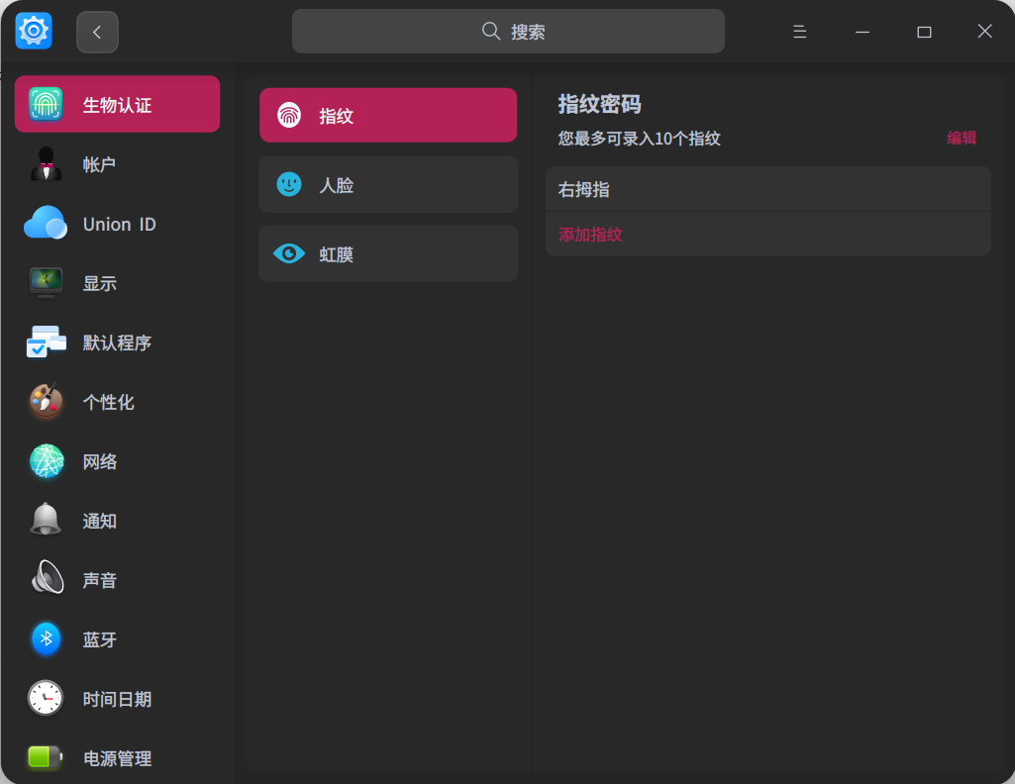
Task: Open the 通知 notification settings
Action: click(99, 520)
